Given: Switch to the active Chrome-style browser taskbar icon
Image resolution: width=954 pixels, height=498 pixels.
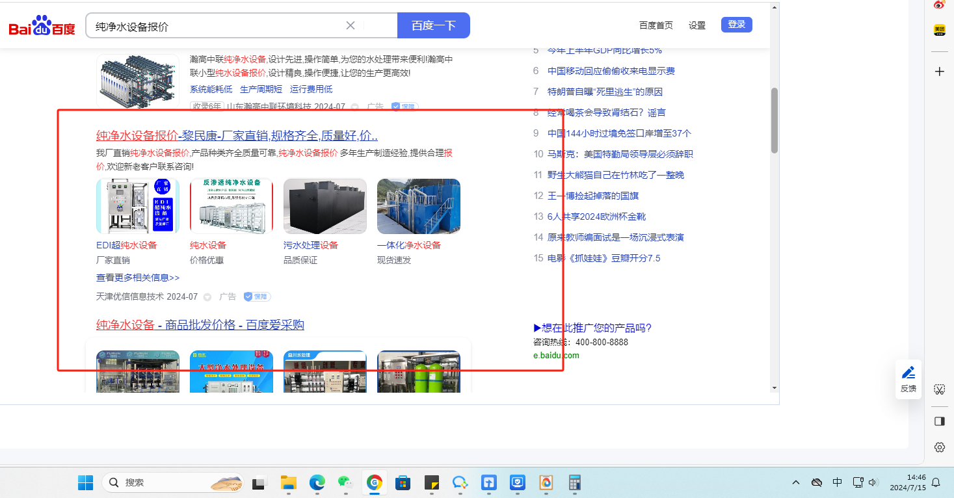Looking at the screenshot, I should [x=374, y=482].
